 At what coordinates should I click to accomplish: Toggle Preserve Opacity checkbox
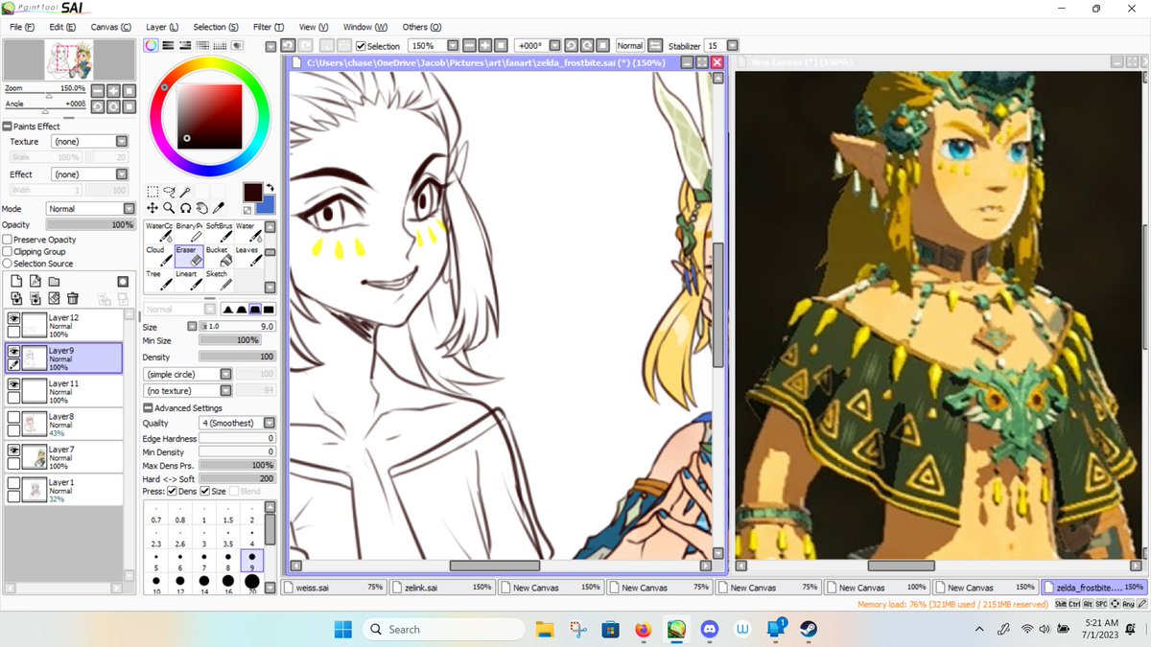(8, 240)
